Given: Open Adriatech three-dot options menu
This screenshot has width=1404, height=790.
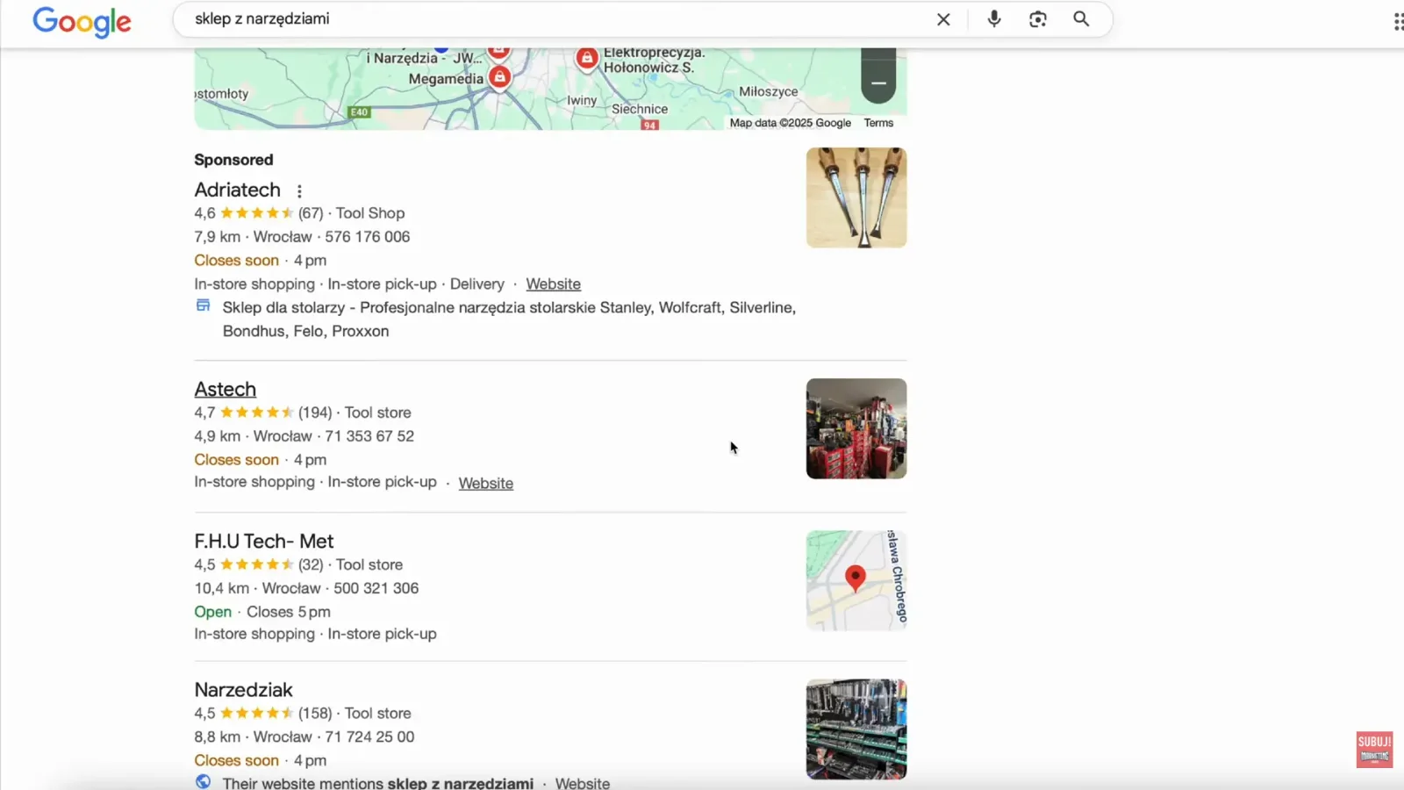Looking at the screenshot, I should click(x=299, y=191).
